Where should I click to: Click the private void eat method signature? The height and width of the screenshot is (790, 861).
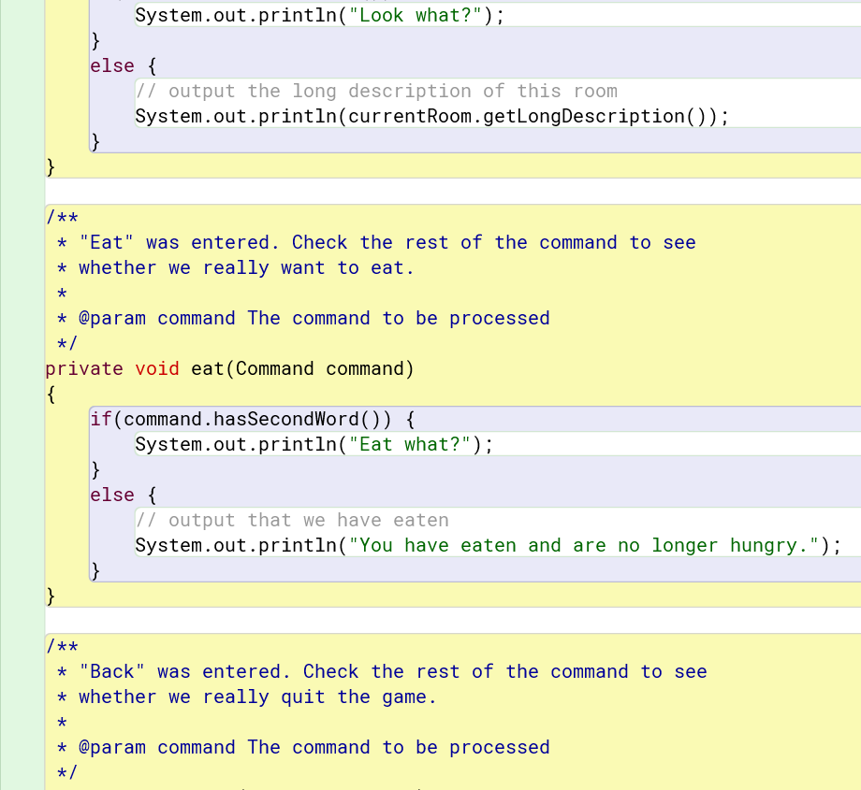click(229, 368)
